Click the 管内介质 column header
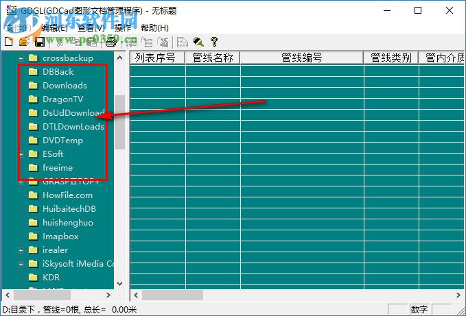The width and height of the screenshot is (466, 316). coord(442,58)
